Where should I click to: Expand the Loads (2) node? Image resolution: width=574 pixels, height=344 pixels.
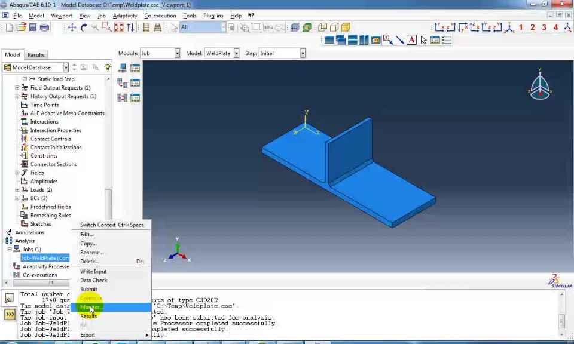point(17,190)
